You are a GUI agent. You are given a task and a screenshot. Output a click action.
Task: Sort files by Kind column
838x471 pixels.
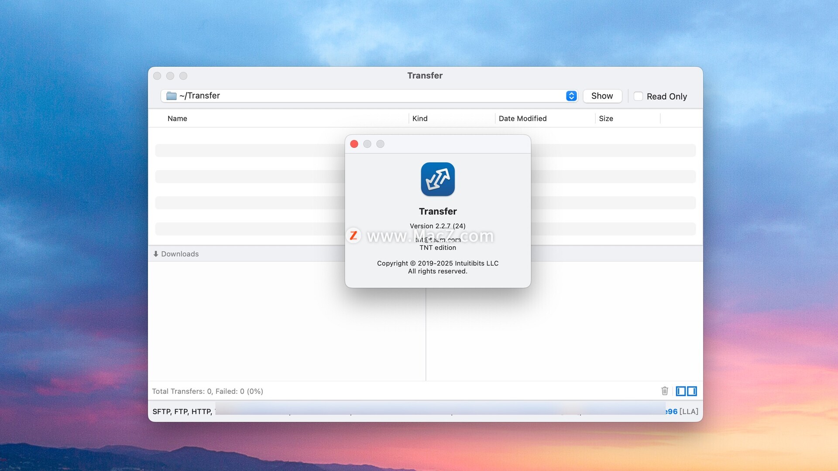click(x=420, y=119)
